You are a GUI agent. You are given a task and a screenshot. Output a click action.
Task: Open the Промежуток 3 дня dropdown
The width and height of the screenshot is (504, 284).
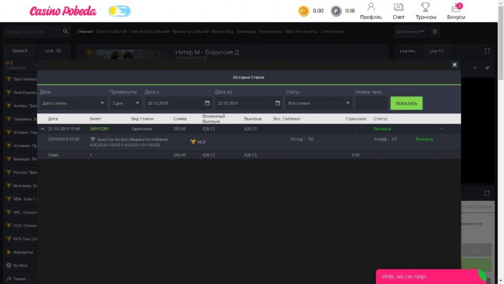(126, 103)
